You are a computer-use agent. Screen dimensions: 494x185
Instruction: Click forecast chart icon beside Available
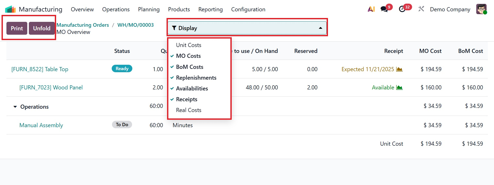(399, 88)
